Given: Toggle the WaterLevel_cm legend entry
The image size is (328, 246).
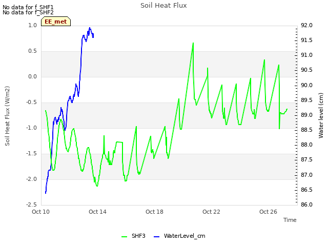Looking at the screenshot, I should (179, 236).
